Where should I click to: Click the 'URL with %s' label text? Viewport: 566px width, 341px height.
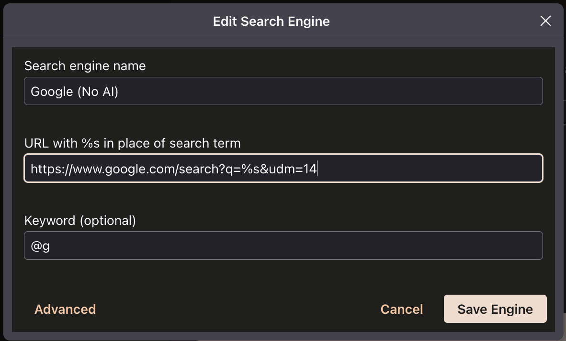[x=132, y=143]
